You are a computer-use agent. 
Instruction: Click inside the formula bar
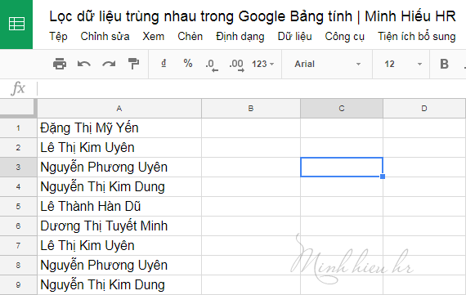251,88
